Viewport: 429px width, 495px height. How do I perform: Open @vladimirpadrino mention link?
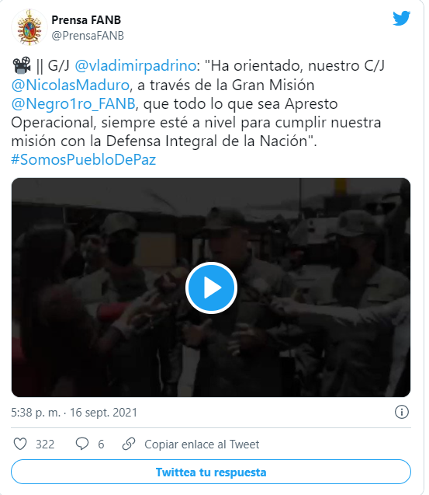click(x=136, y=65)
